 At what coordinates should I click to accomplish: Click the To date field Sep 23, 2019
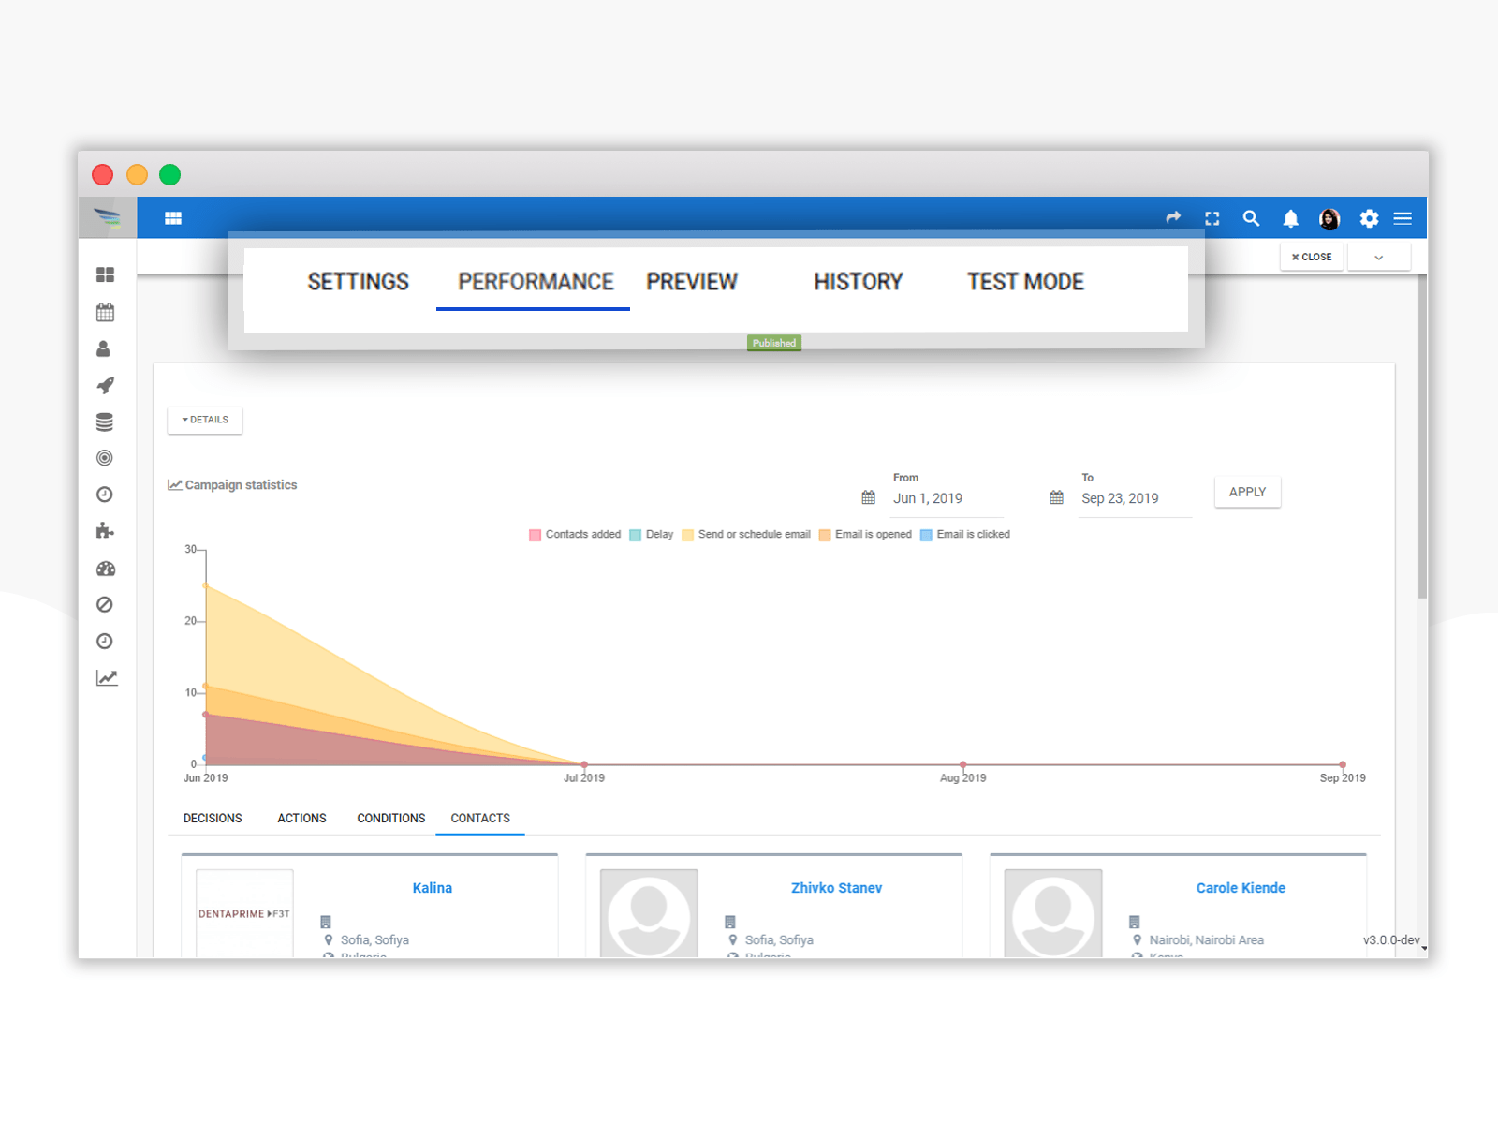(x=1135, y=498)
